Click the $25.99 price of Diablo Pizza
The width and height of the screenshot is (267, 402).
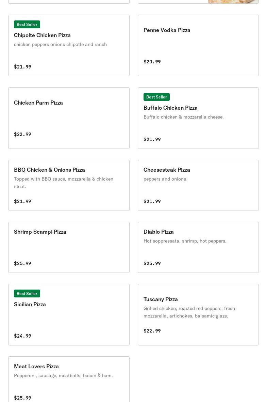pos(152,263)
